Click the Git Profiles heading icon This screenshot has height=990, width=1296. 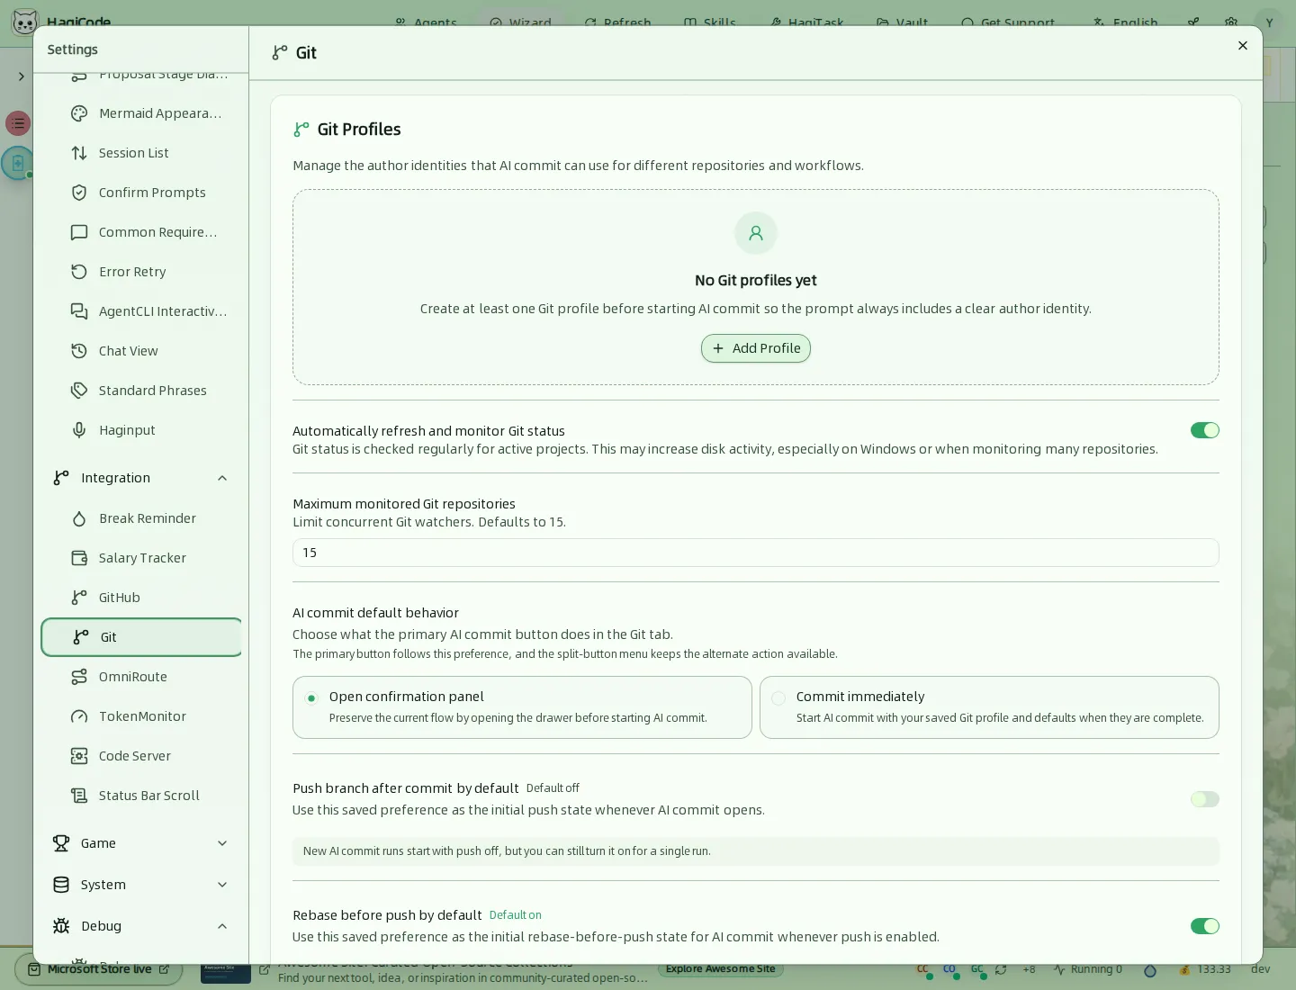tap(301, 130)
